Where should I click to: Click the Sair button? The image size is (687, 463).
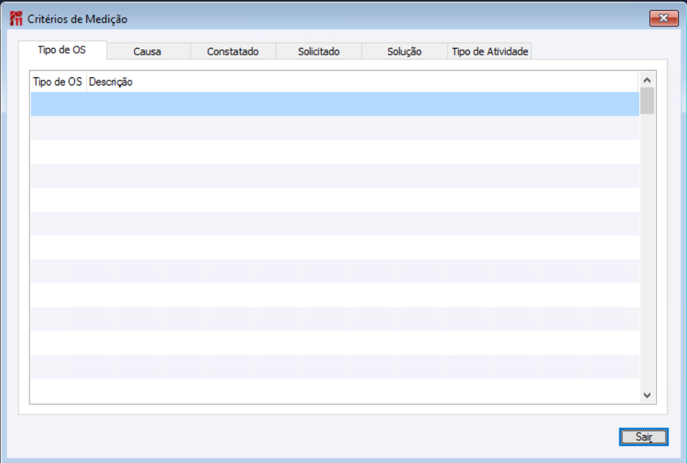click(x=644, y=437)
